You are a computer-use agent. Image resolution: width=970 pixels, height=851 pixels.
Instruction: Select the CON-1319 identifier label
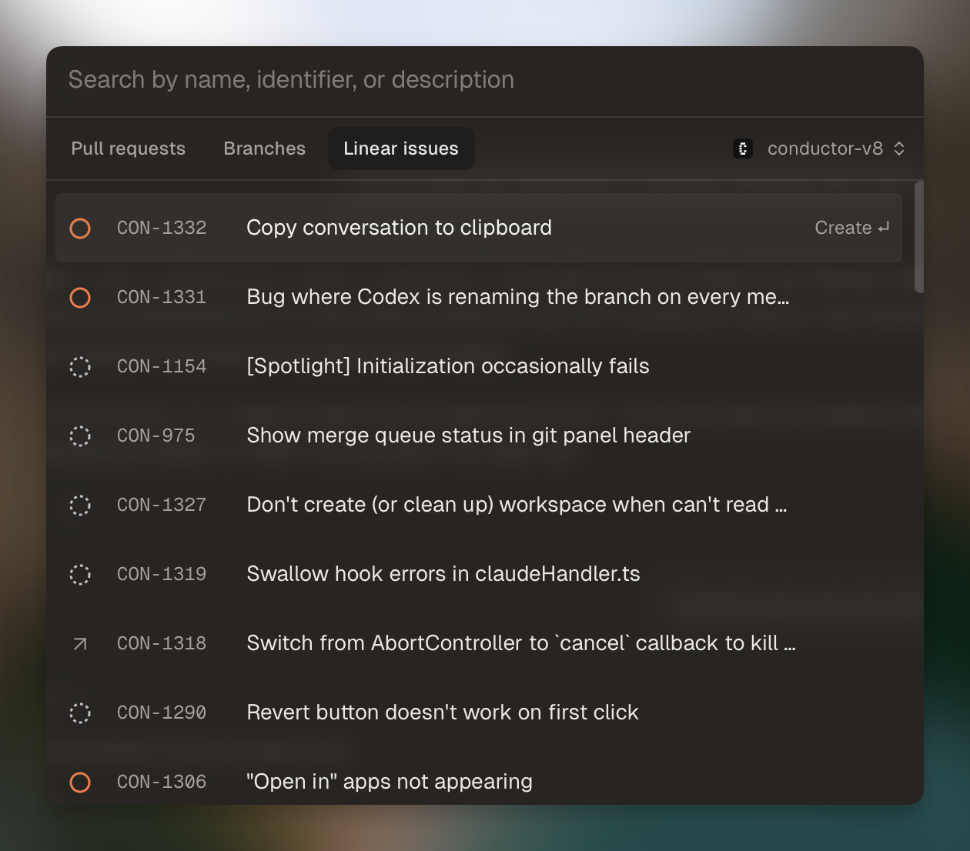pyautogui.click(x=162, y=574)
